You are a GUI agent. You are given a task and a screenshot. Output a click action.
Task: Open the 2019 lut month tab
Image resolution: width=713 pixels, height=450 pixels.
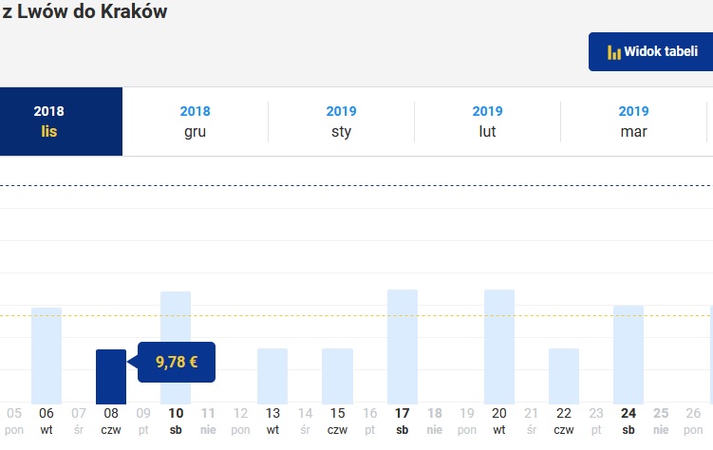(487, 122)
